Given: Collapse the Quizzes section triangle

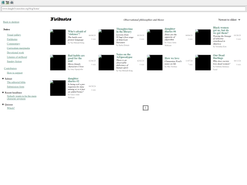Looking at the screenshot, I should click(3, 105).
